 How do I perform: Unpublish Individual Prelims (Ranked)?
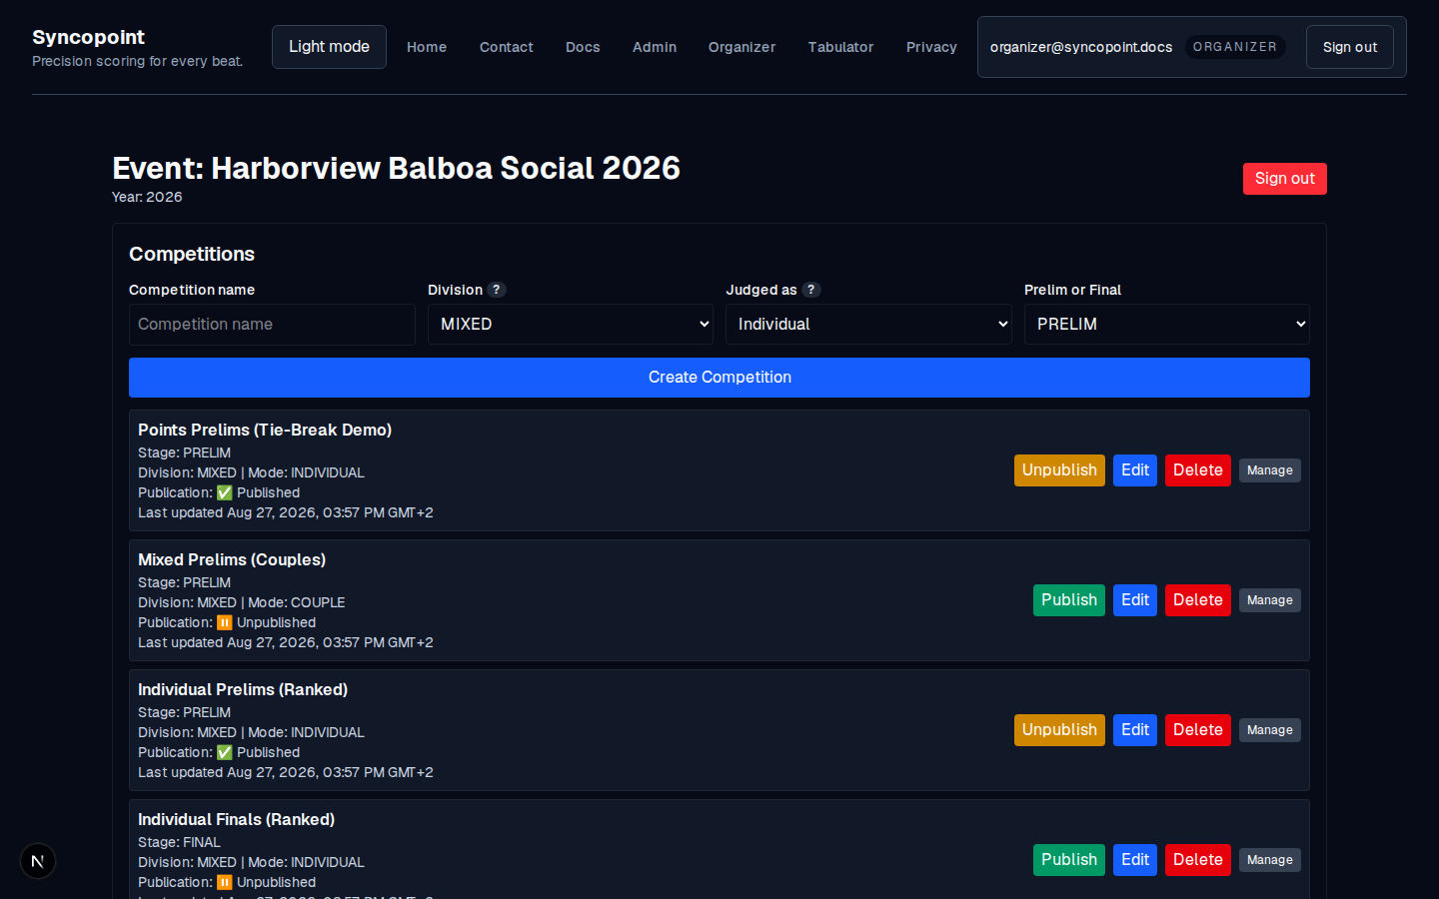(1059, 730)
